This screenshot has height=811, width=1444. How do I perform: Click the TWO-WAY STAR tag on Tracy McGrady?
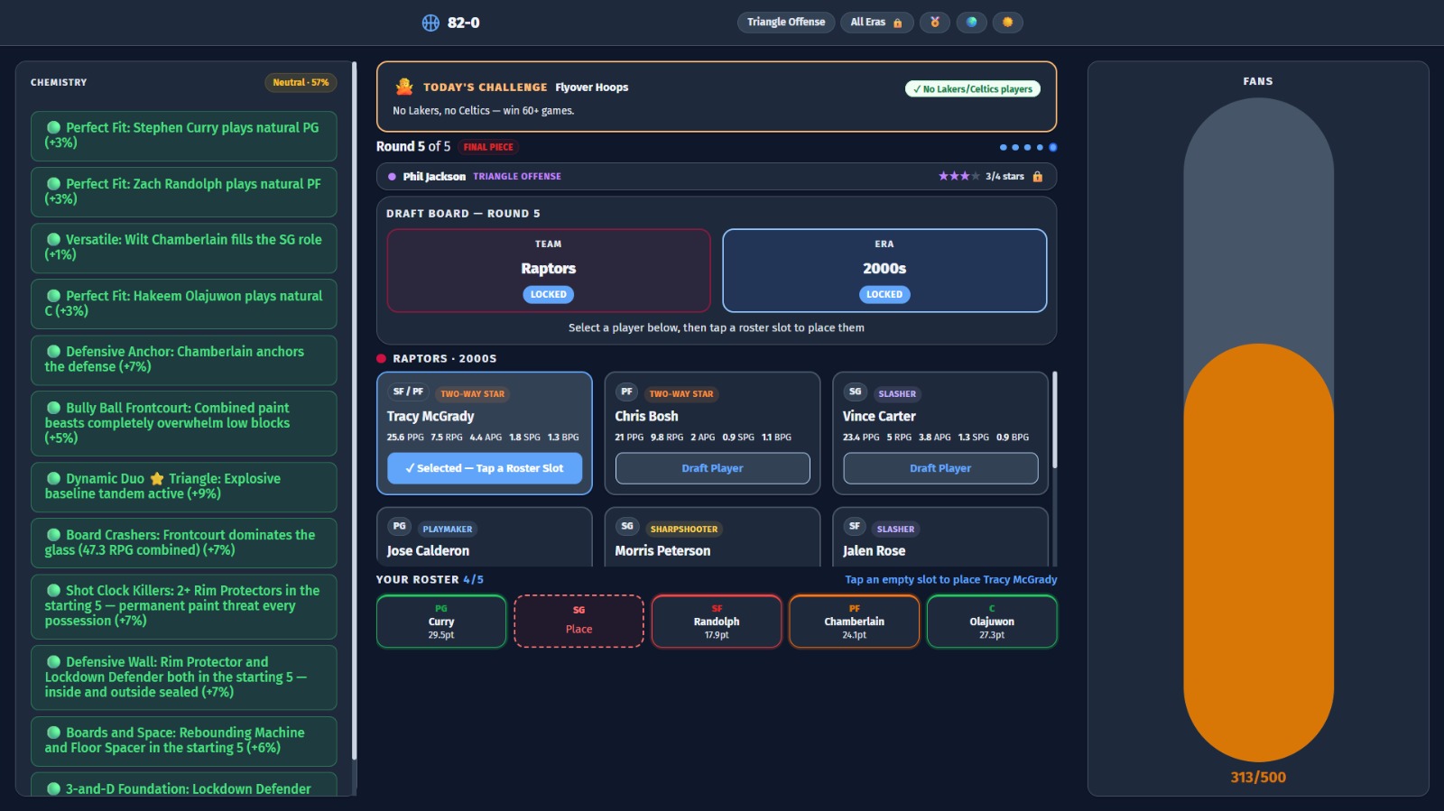point(472,394)
